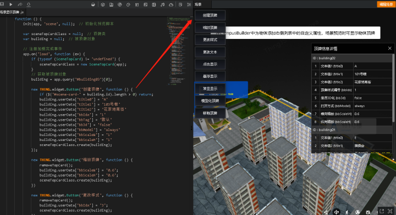396x215 pixels.
Task: Select the 'false' value in the bb3d row
Action: tap(372, 98)
